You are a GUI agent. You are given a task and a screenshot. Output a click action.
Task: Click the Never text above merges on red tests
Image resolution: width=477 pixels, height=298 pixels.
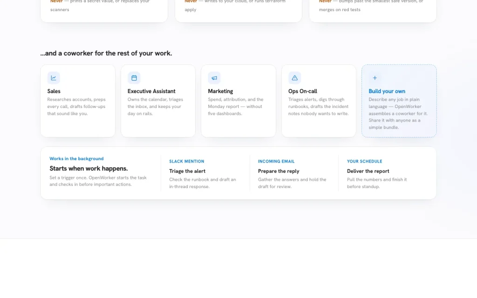pyautogui.click(x=325, y=1)
